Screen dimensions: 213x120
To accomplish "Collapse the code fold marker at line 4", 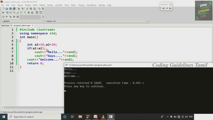I will [18, 41].
